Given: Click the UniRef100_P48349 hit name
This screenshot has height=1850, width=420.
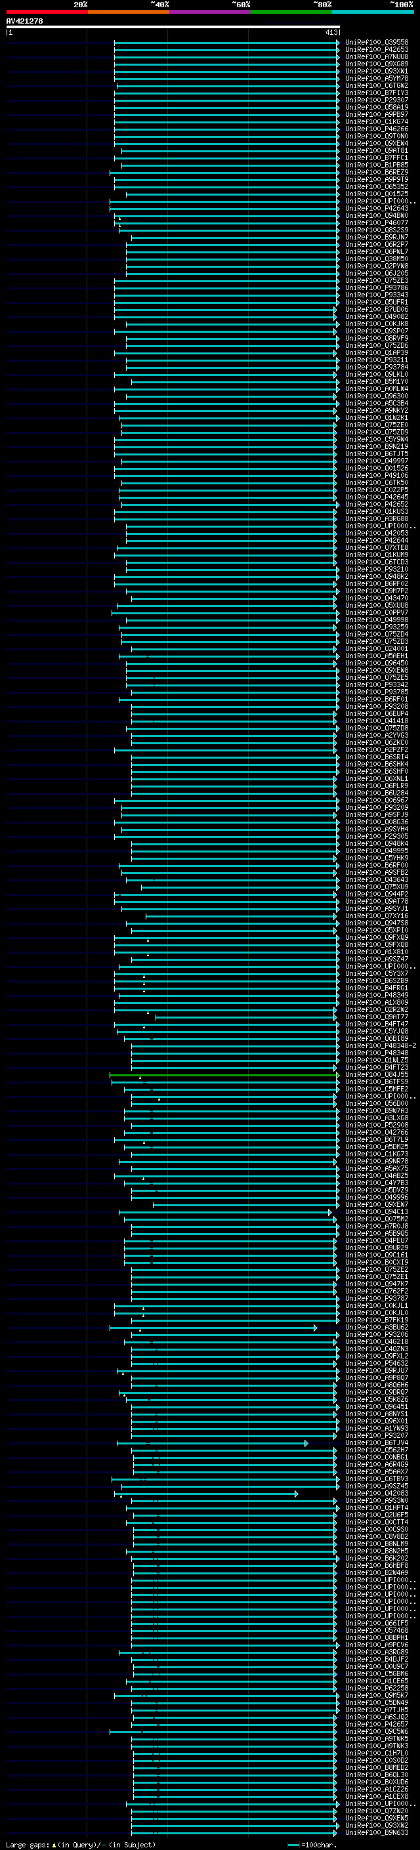Looking at the screenshot, I should click(377, 996).
